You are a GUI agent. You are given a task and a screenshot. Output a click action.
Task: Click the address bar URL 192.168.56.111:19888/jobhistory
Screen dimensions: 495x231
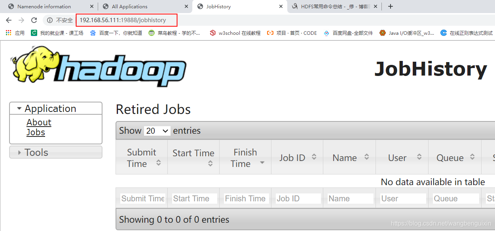point(123,20)
